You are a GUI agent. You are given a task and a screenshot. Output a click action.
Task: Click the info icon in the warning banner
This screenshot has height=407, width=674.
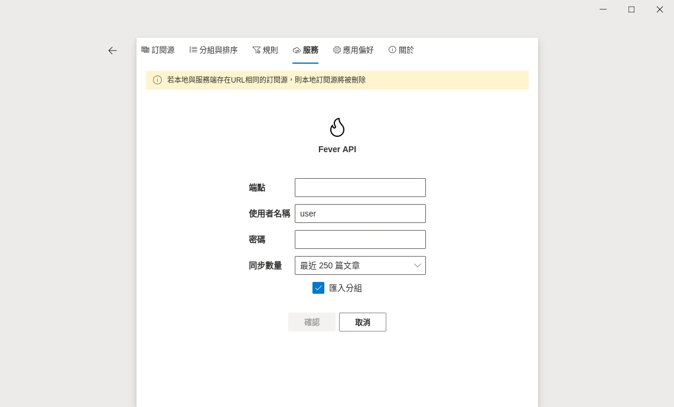157,80
